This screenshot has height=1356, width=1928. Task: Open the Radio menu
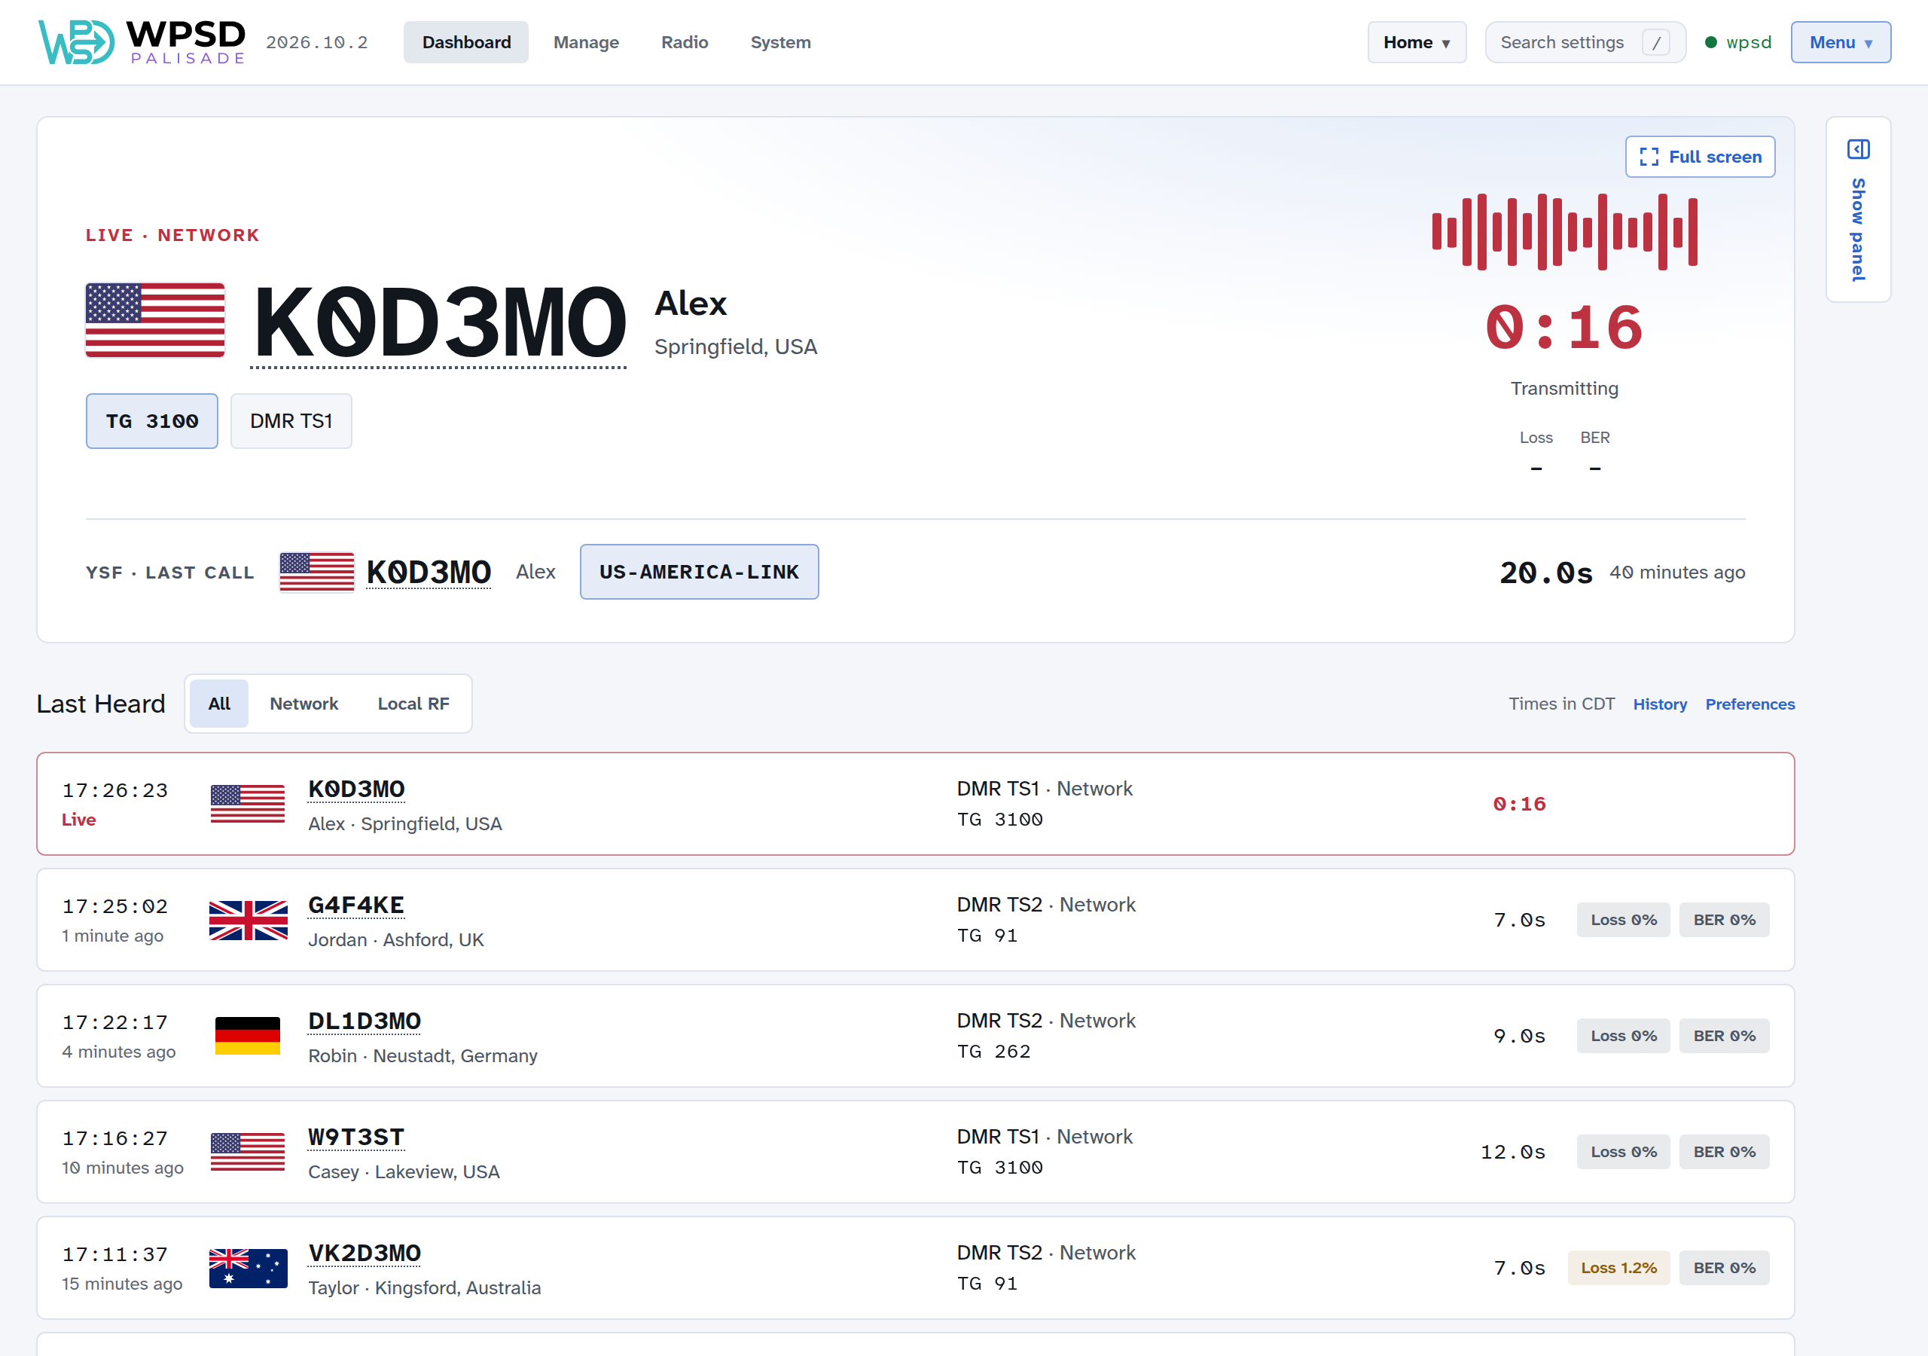point(685,42)
